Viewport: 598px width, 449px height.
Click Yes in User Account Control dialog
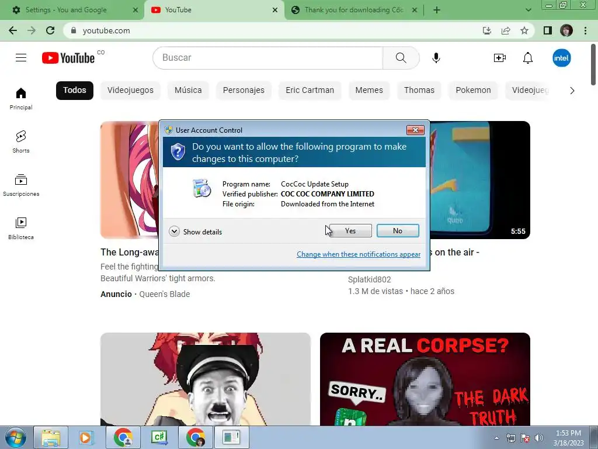(350, 230)
